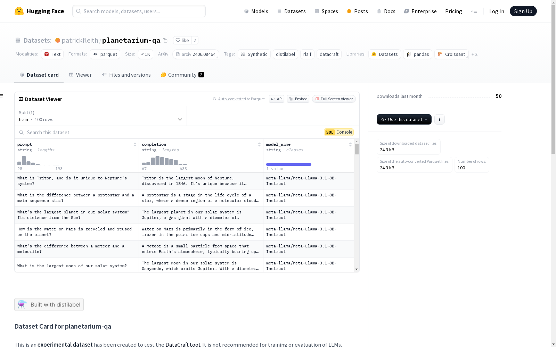Open the patrickfleith profile link
The image size is (556, 347).
80,40
